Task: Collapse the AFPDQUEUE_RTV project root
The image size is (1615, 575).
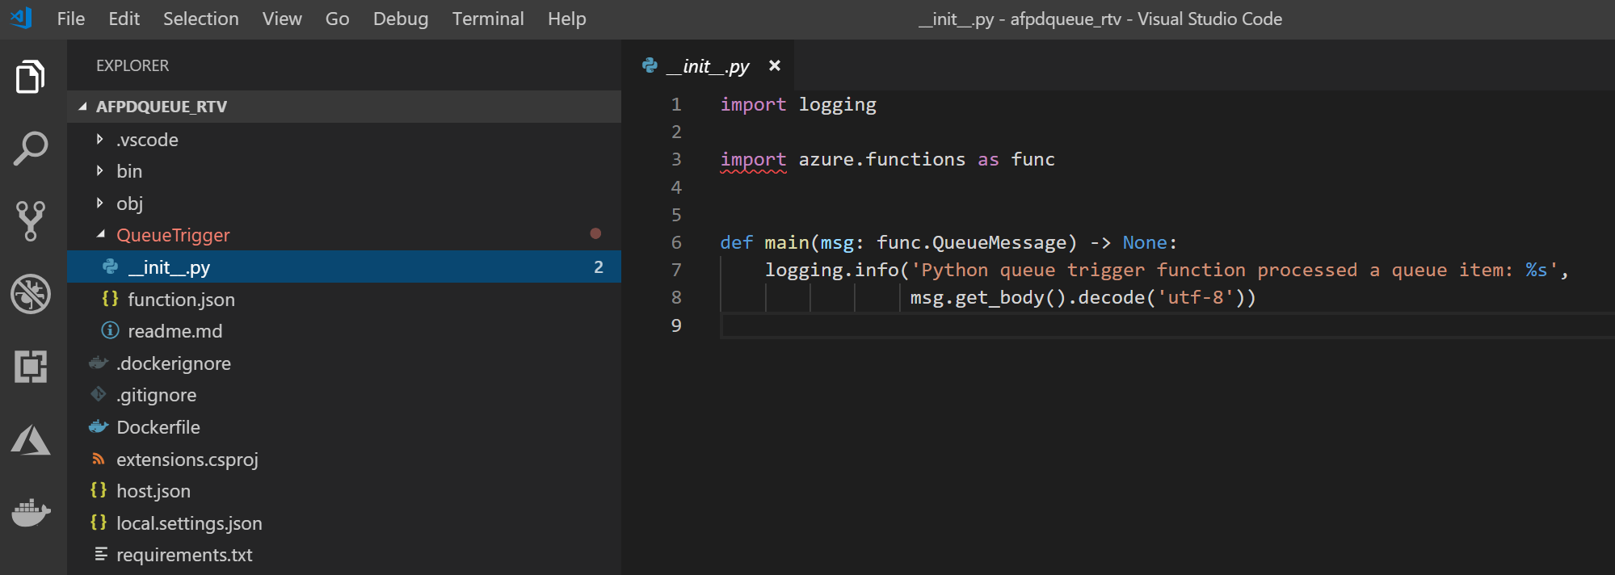Action: (161, 107)
